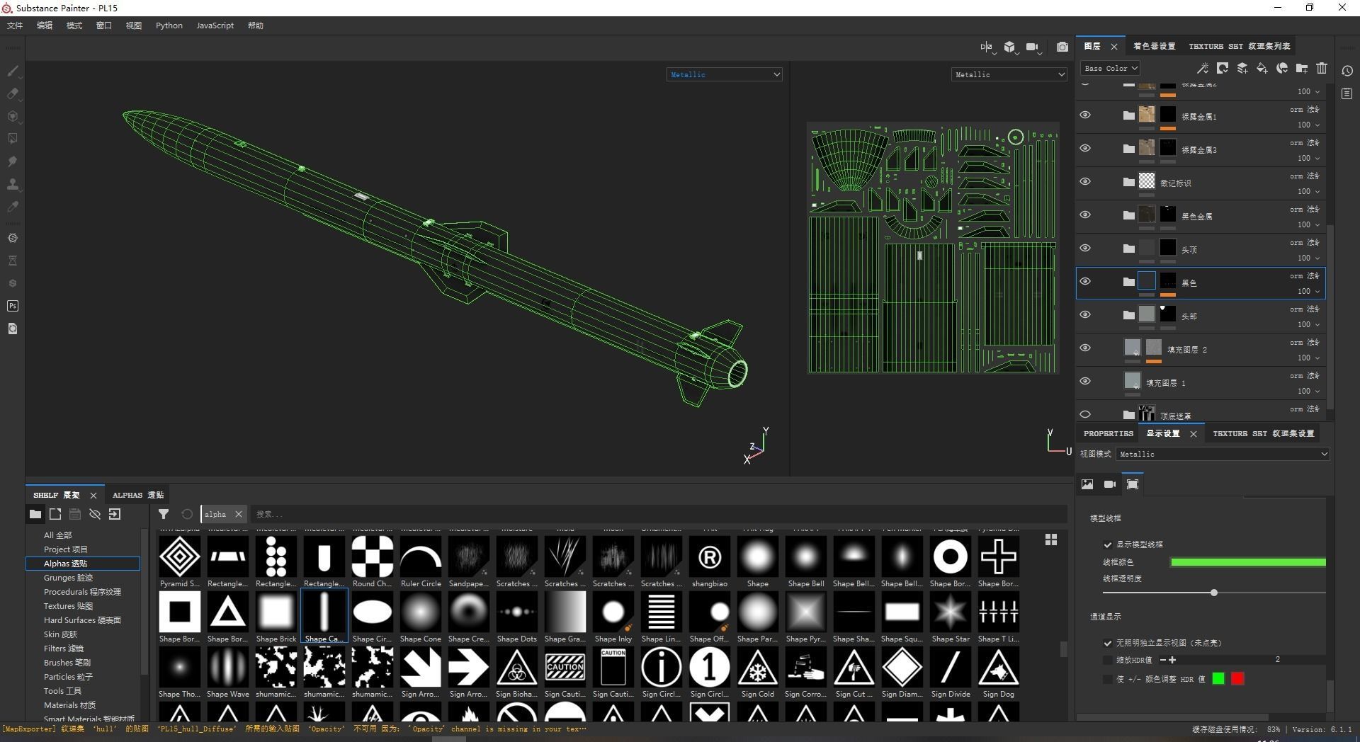Hide the 裸露金属3 layer
Viewport: 1360px width, 742px height.
(1085, 149)
